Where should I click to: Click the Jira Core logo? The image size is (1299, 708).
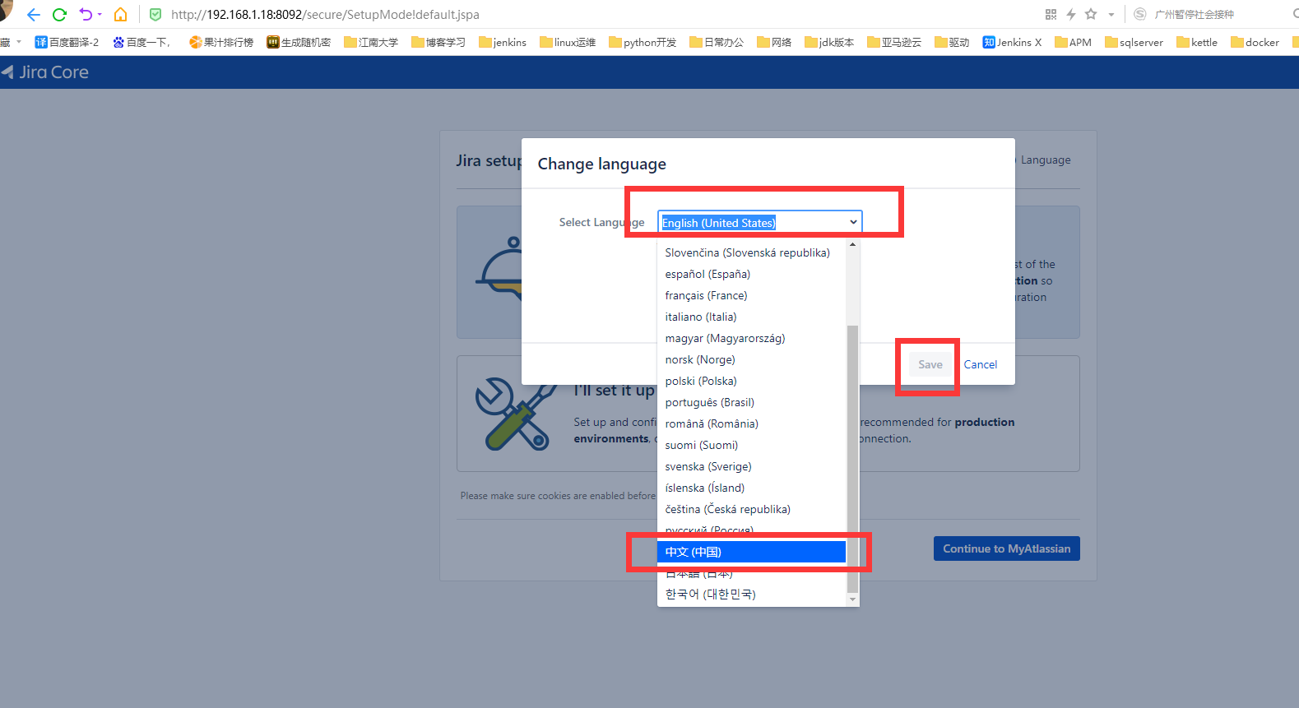[x=45, y=72]
